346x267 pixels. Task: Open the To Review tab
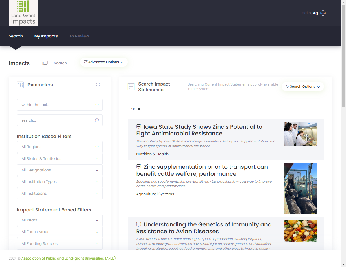tap(79, 36)
